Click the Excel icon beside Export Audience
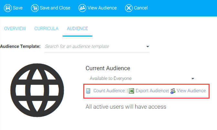This screenshot has height=130, width=217. coord(131,91)
